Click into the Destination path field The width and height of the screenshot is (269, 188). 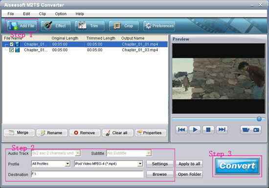pos(88,174)
